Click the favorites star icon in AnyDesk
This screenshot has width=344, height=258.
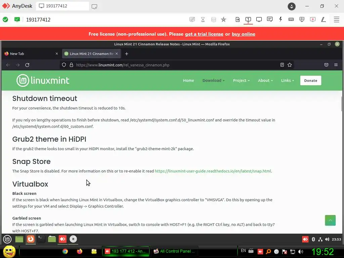click(x=223, y=19)
